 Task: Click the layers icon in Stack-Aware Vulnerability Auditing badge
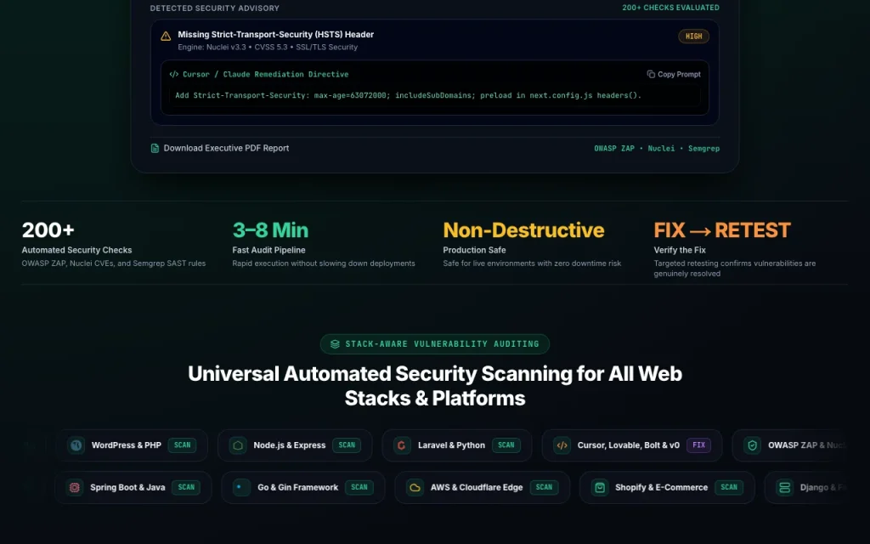click(x=335, y=344)
